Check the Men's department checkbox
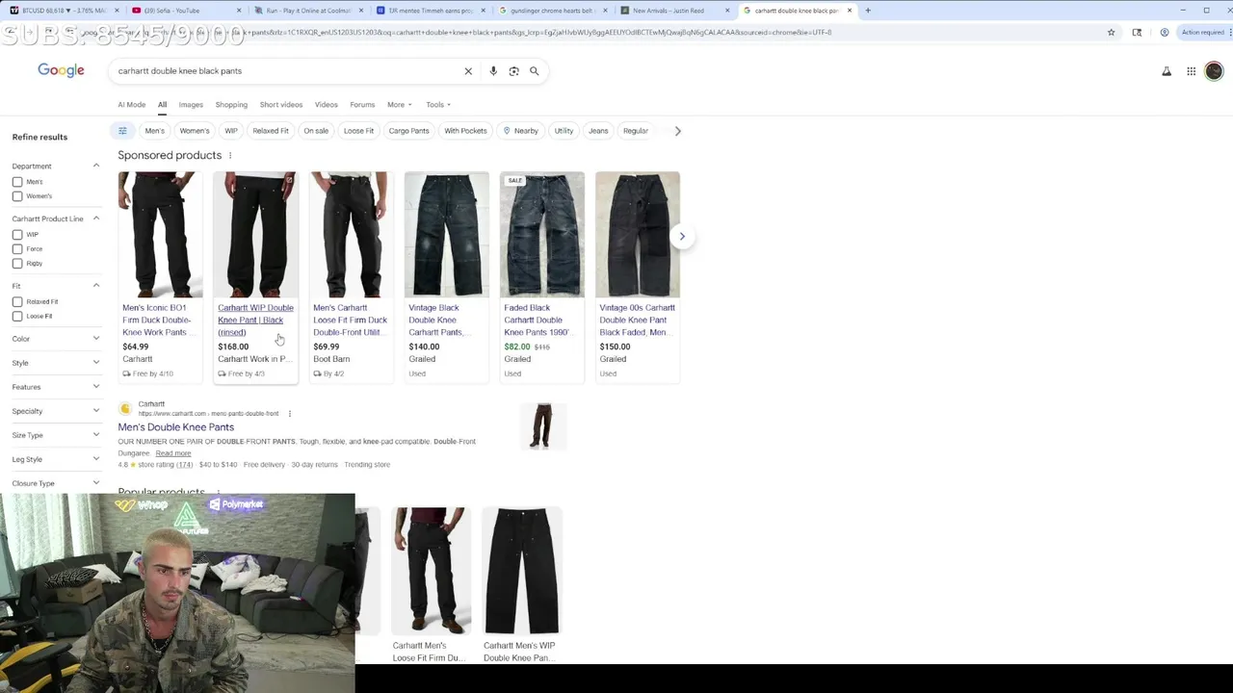Viewport: 1233px width, 693px height. point(17,182)
